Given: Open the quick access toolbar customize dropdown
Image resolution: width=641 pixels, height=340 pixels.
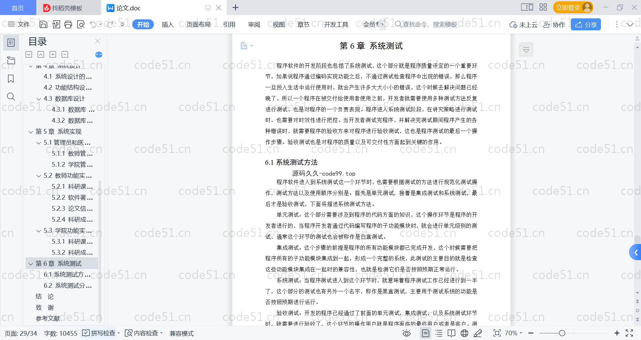Looking at the screenshot, I should click(123, 24).
